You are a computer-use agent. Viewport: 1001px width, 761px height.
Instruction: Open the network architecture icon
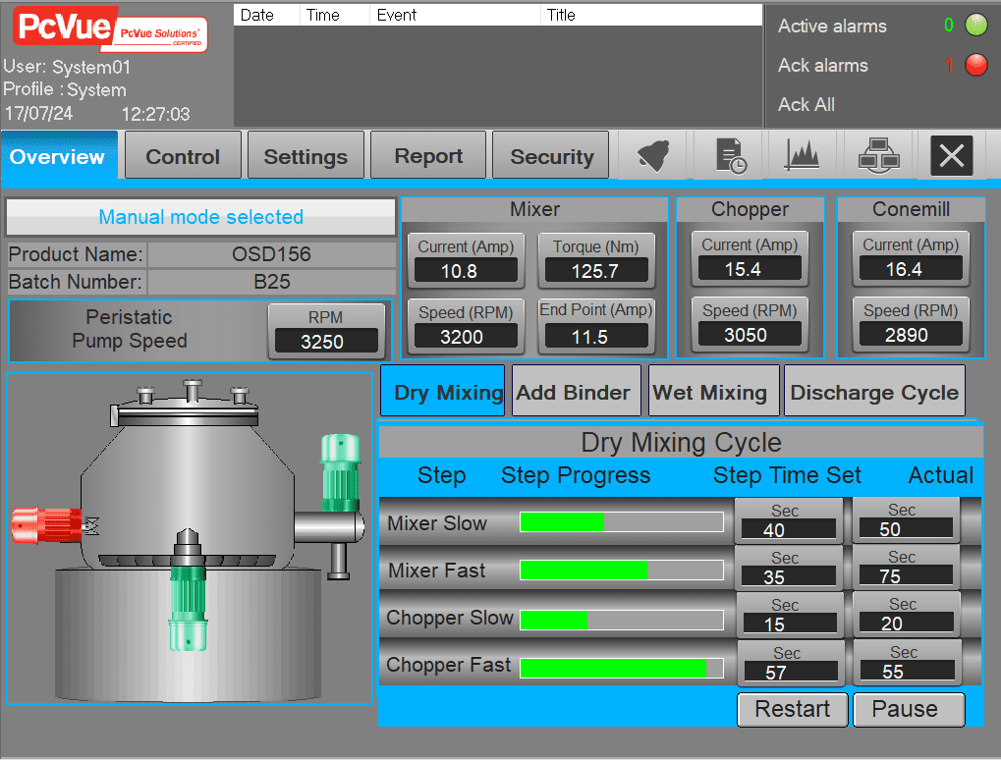click(878, 156)
